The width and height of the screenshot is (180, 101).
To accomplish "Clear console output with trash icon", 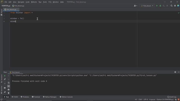I will [x=8, y=93].
